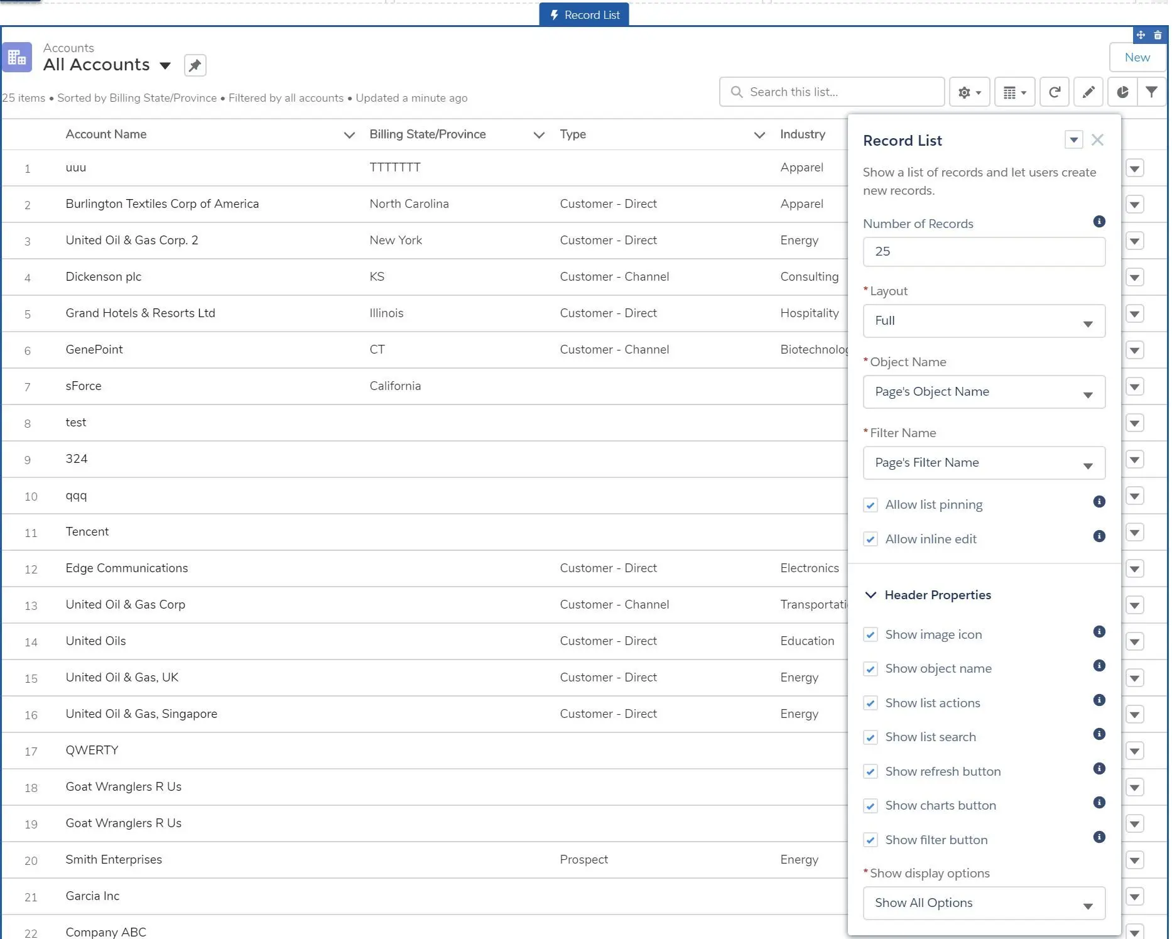View info for Allow inline edit
Image resolution: width=1172 pixels, height=939 pixels.
tap(1099, 536)
